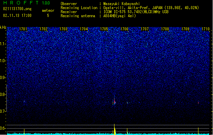The image size is (213, 135).
Task: Click the Observer field label
Action: point(69,4)
